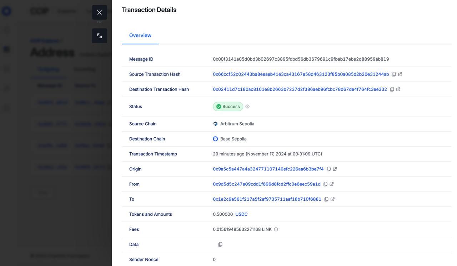Viewport: 457px width, 266px height.
Task: Open Origin address in external explorer
Action: 335,169
